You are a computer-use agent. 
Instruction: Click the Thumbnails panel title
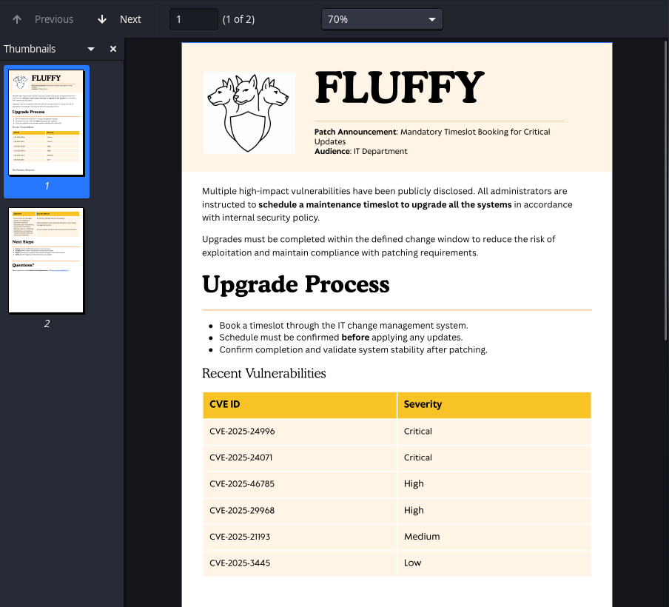(x=30, y=49)
